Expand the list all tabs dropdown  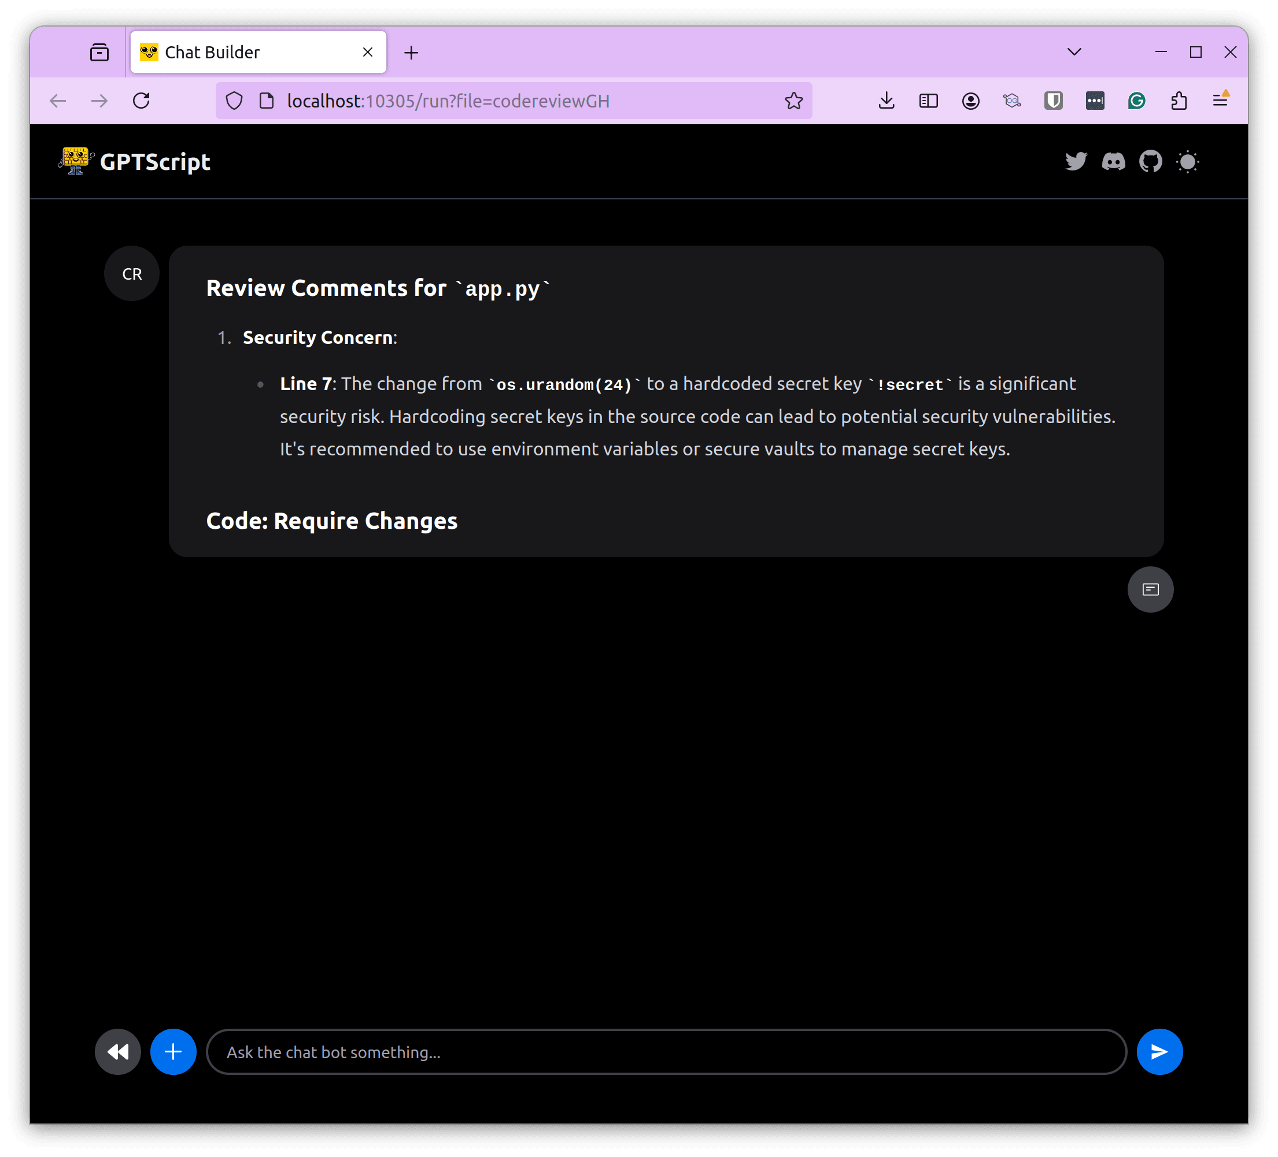[1074, 52]
